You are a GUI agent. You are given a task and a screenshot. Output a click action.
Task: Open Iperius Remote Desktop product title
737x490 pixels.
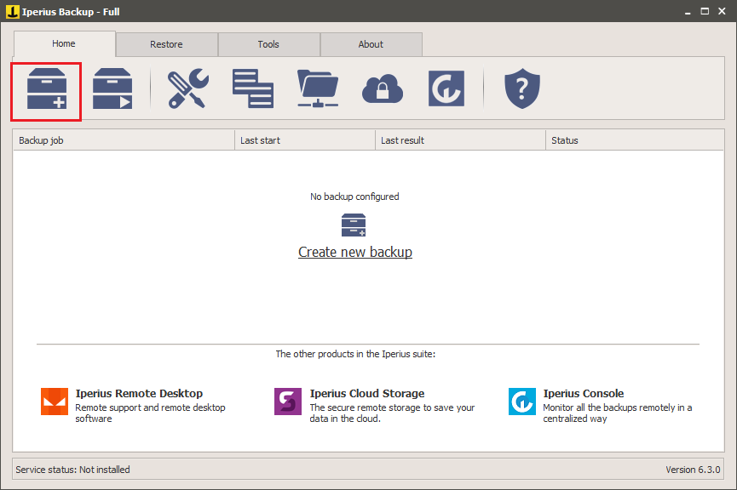[139, 393]
